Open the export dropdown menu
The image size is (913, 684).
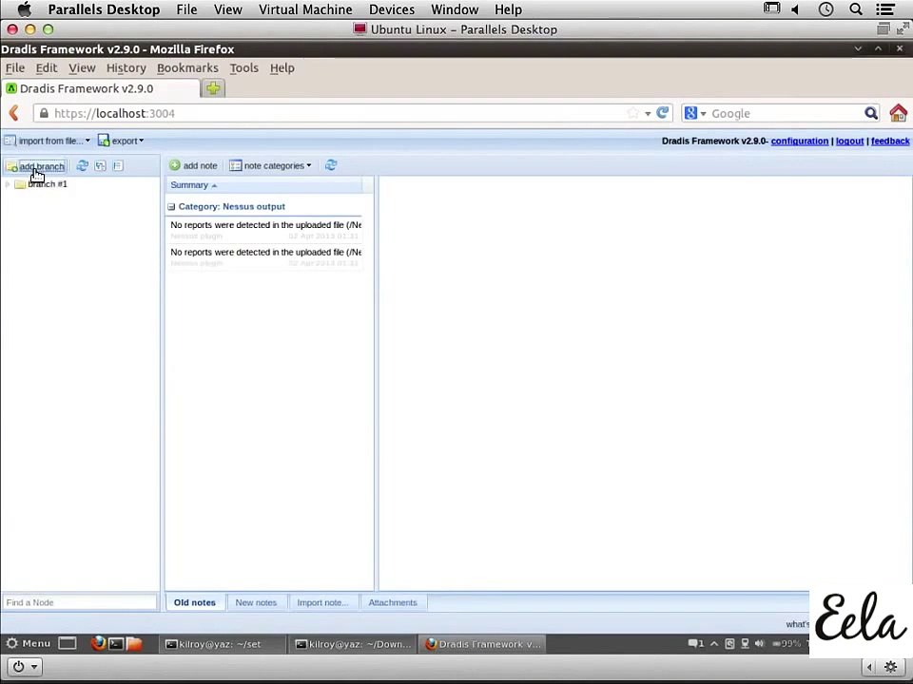[121, 141]
